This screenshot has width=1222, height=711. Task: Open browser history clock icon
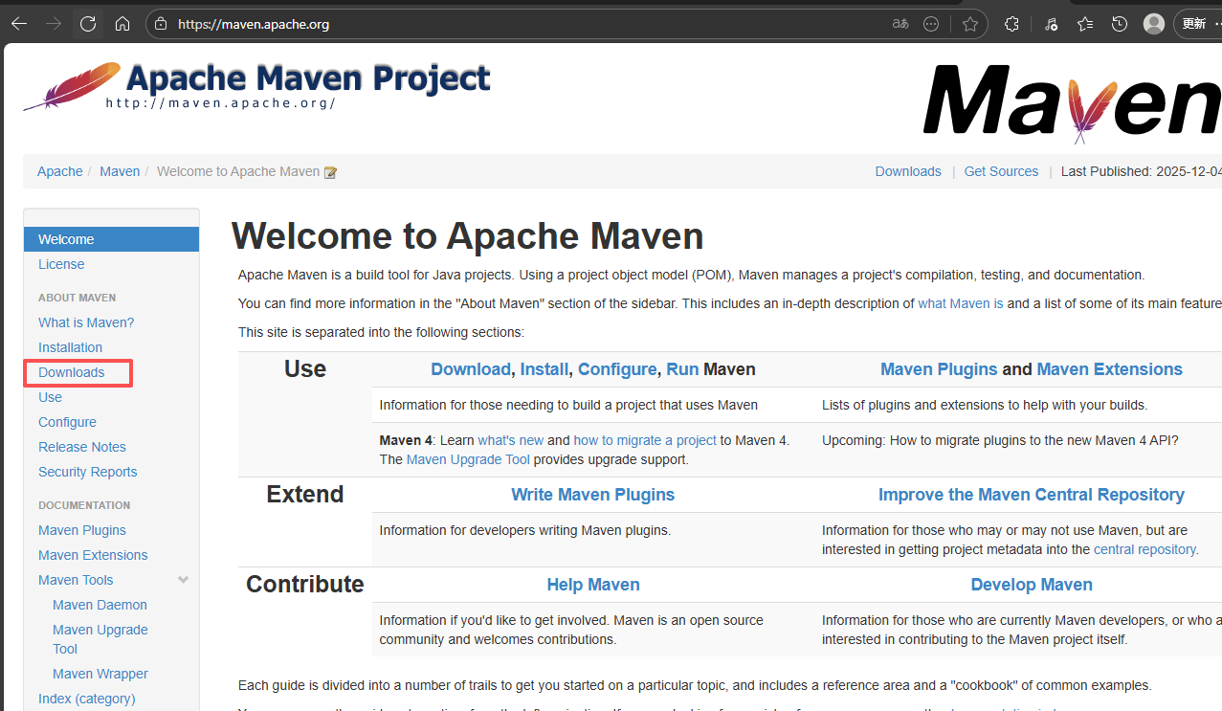point(1120,24)
